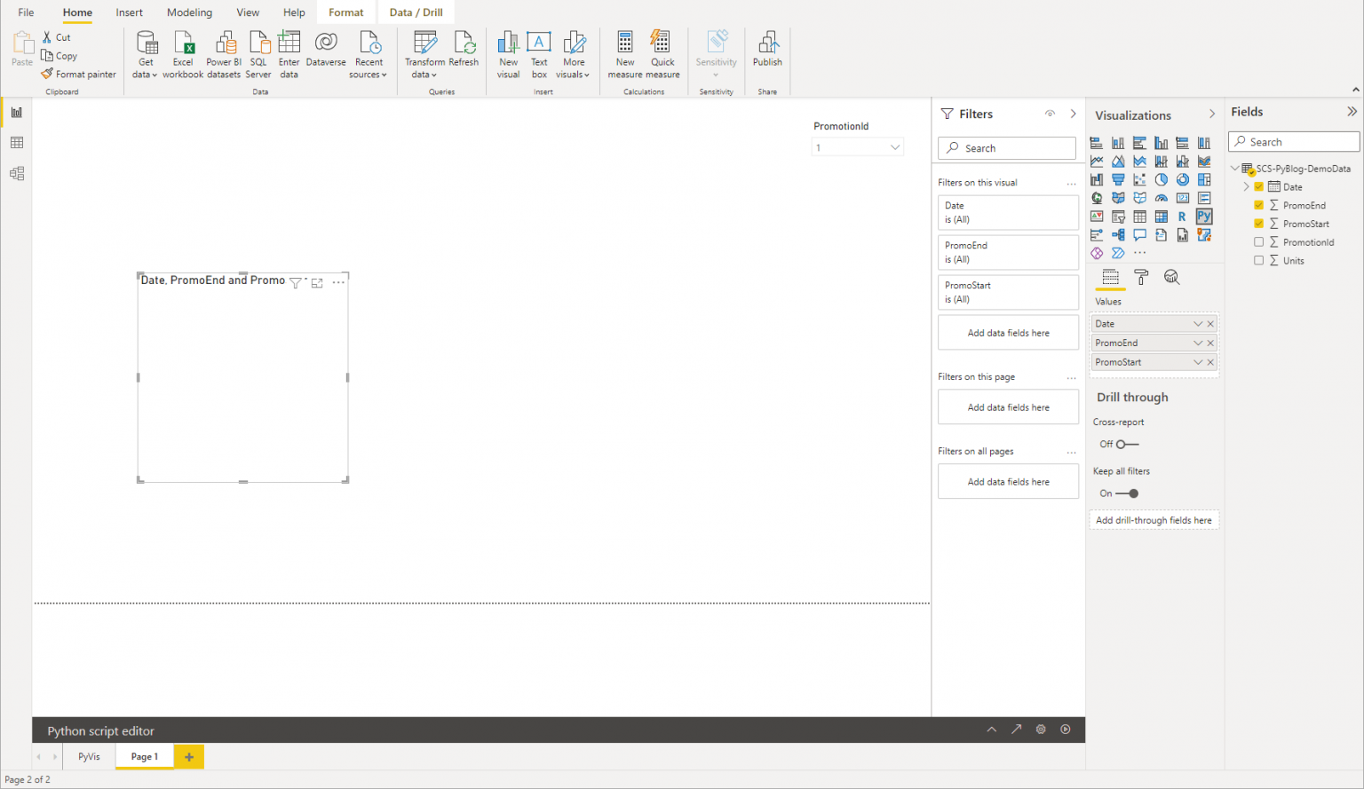Run the Python script editor
The height and width of the screenshot is (789, 1364).
pyautogui.click(x=1065, y=730)
